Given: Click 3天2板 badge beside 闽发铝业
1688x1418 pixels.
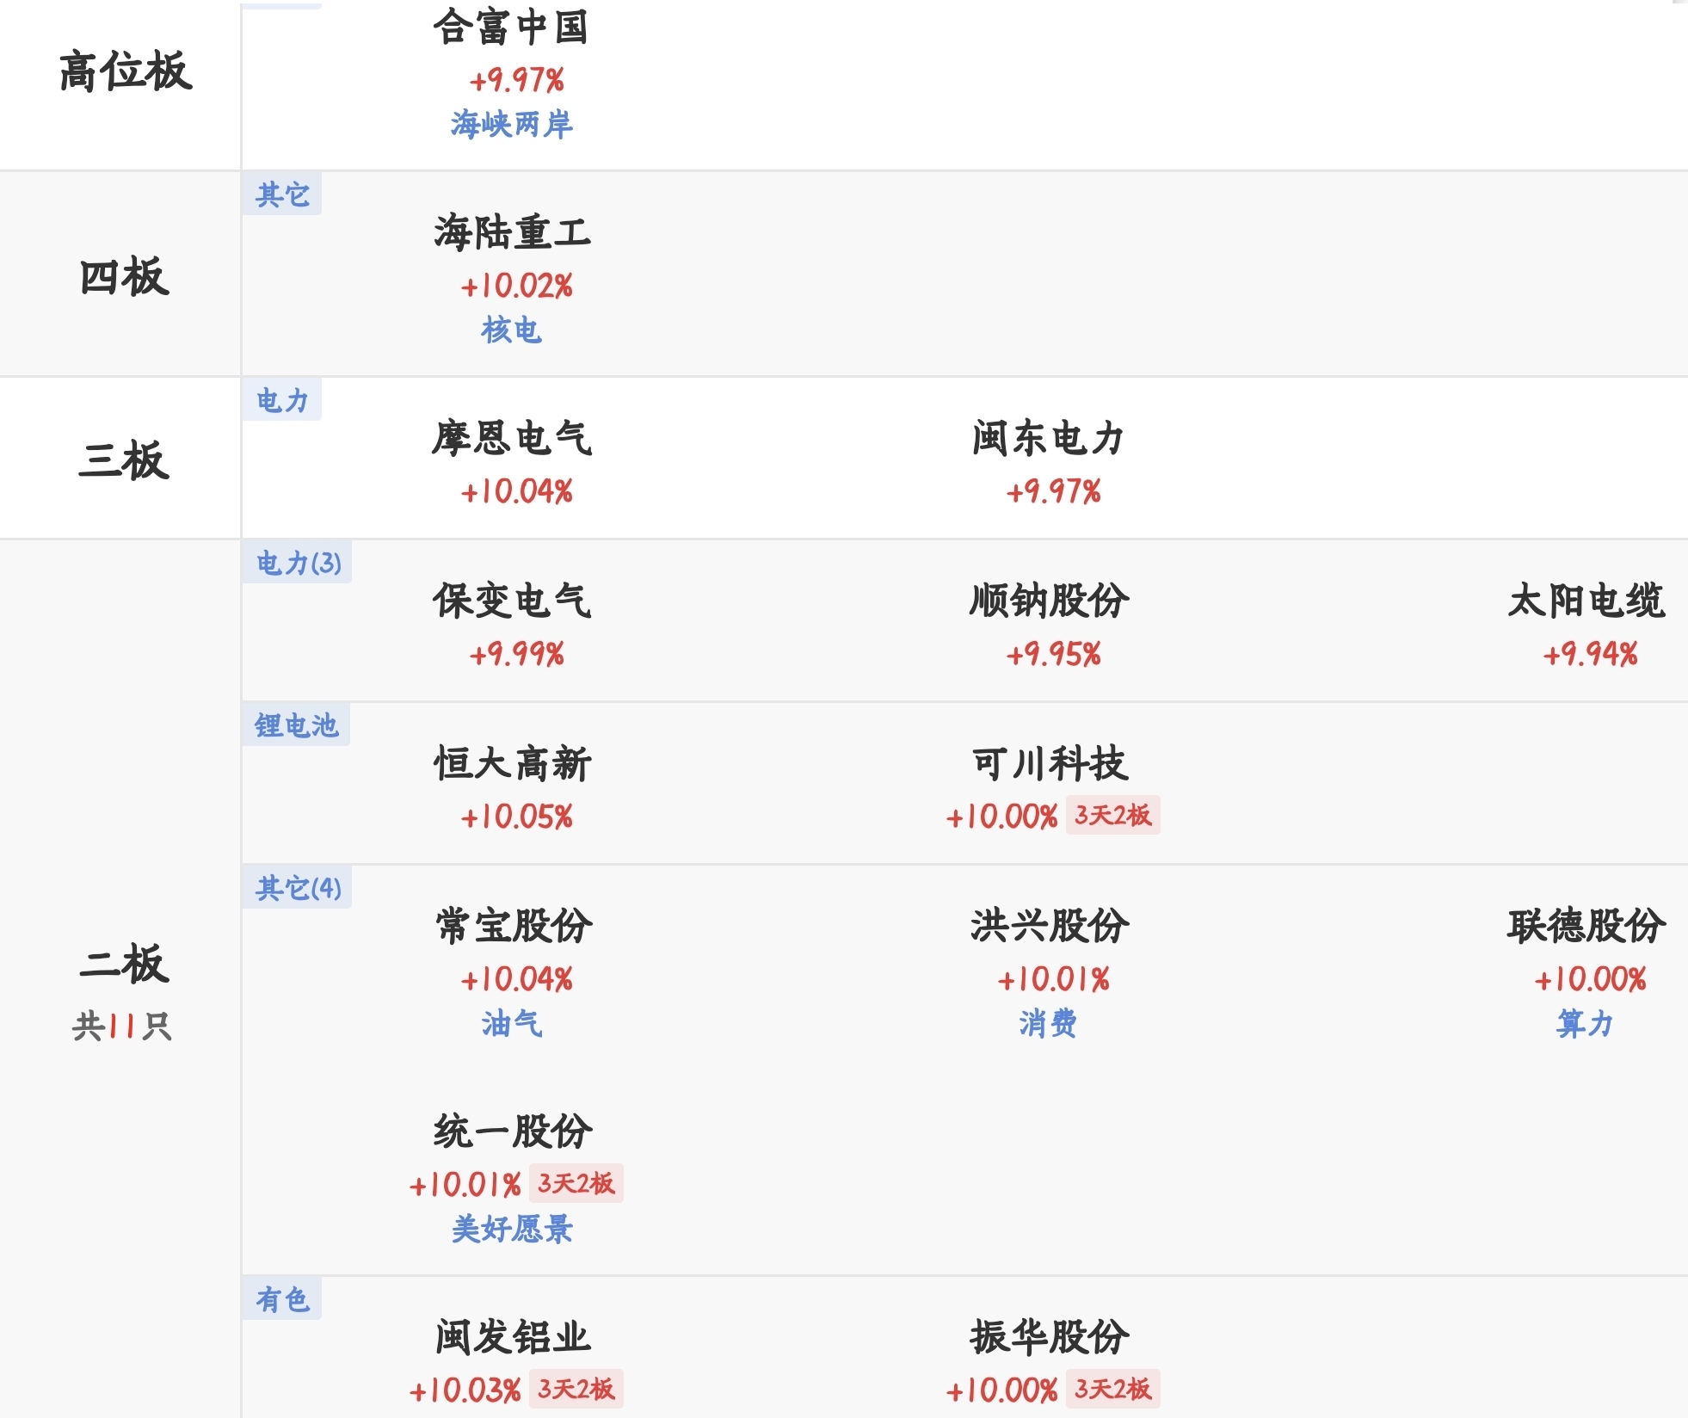Looking at the screenshot, I should (x=576, y=1389).
